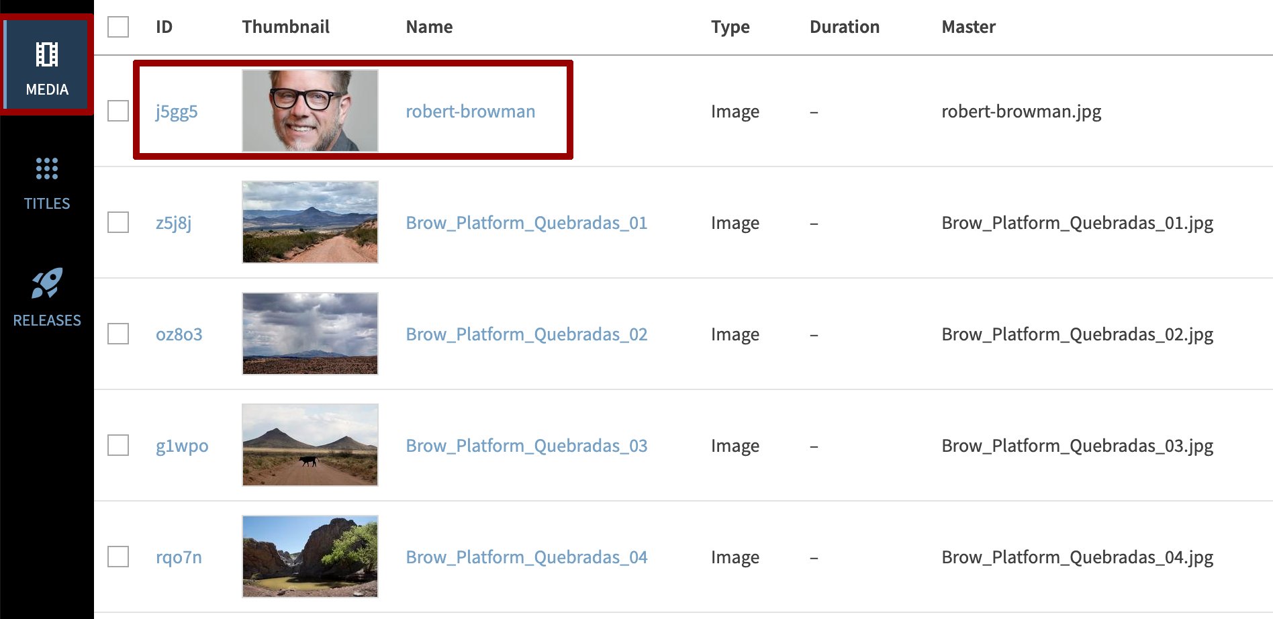The width and height of the screenshot is (1273, 619).
Task: Check the robert-browman row checkbox
Action: [117, 111]
